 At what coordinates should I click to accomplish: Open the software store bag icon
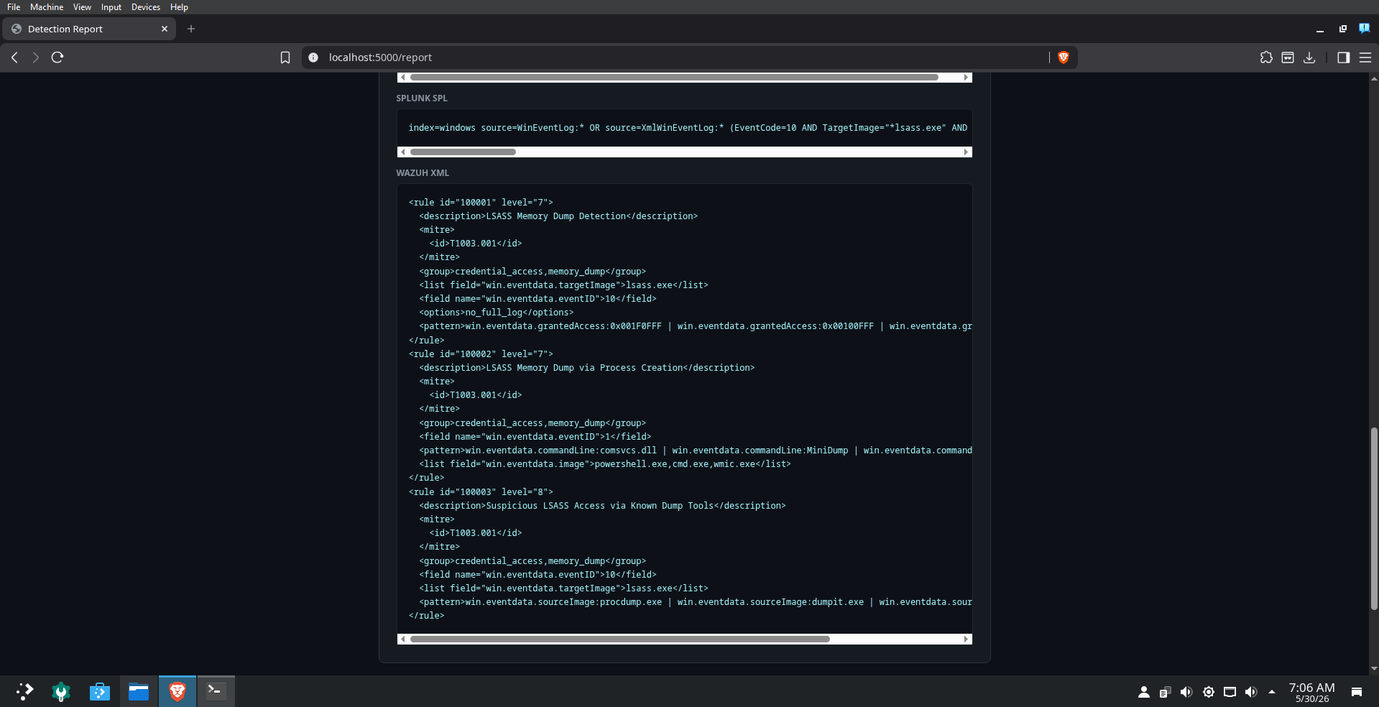click(x=100, y=691)
